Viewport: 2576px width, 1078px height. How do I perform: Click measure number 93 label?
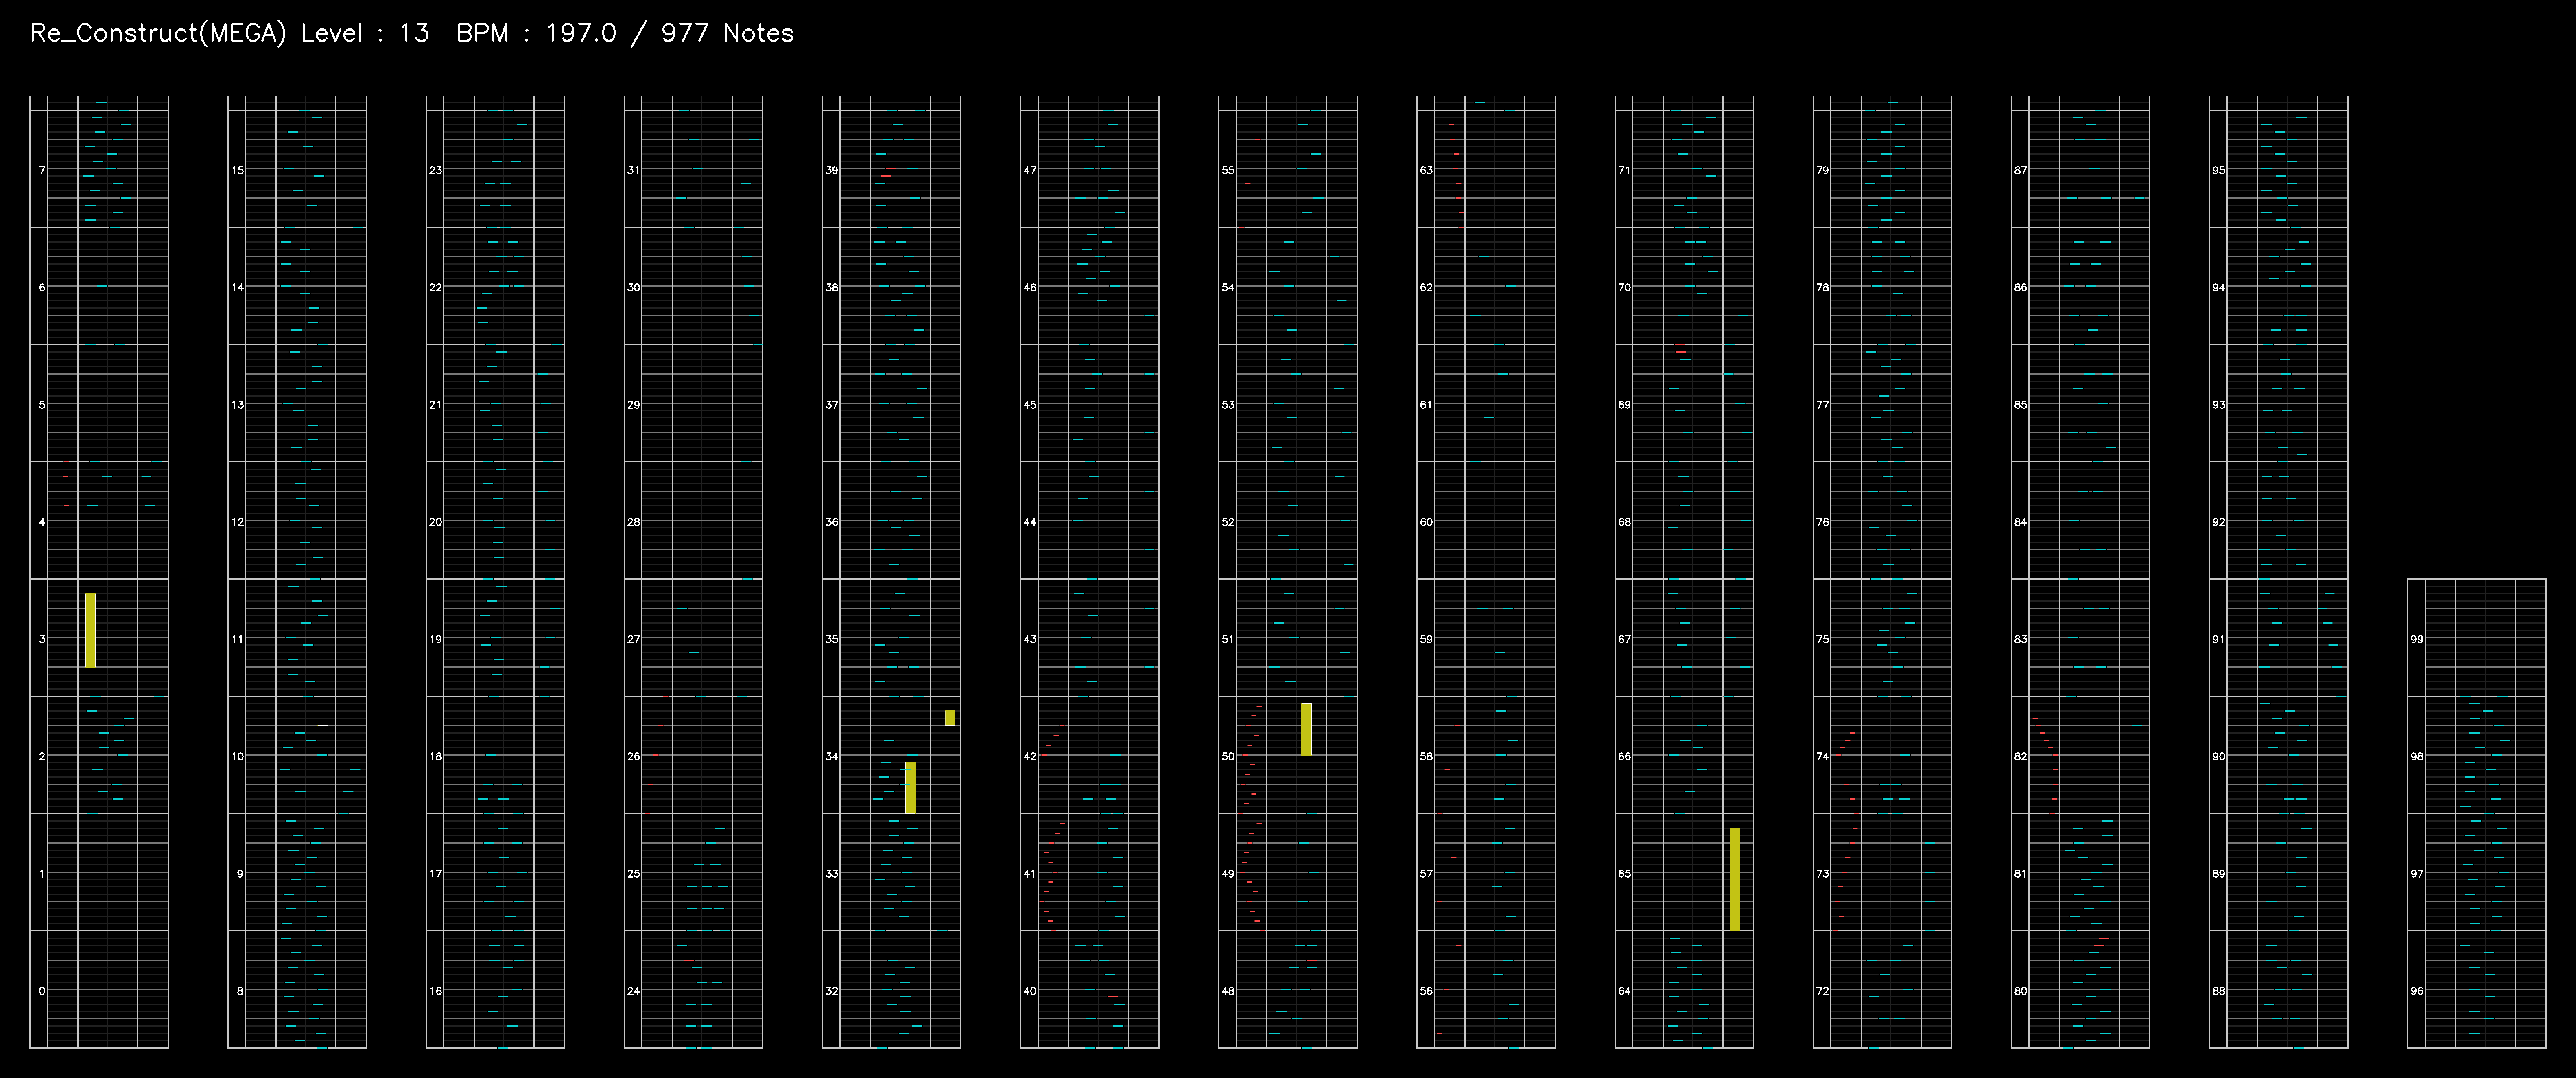pos(2218,404)
